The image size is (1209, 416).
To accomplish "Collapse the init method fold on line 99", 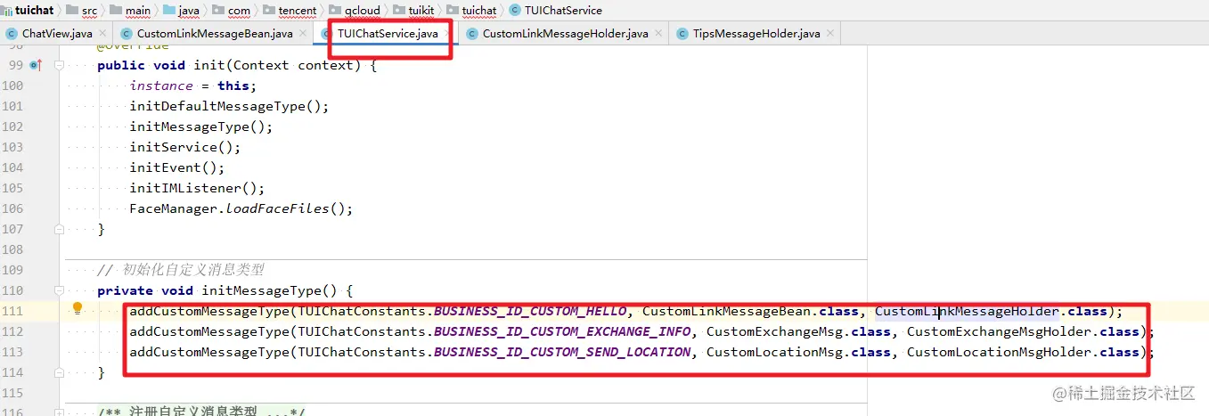I will click(60, 65).
